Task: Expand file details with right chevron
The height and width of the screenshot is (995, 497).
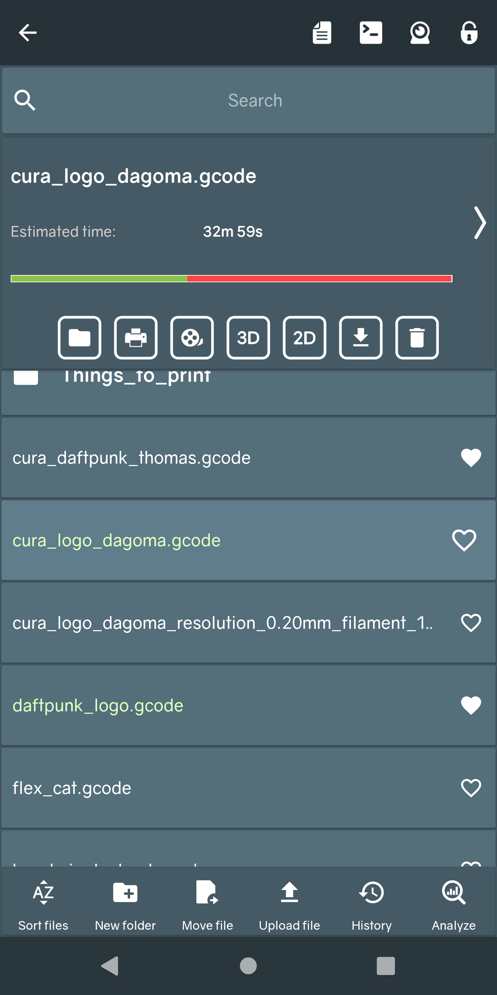Action: coord(480,222)
